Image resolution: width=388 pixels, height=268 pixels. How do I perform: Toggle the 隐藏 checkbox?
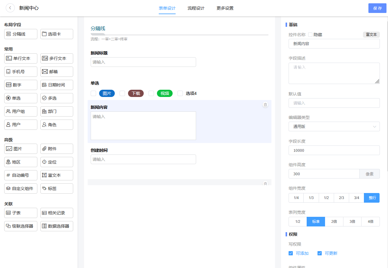click(x=310, y=35)
